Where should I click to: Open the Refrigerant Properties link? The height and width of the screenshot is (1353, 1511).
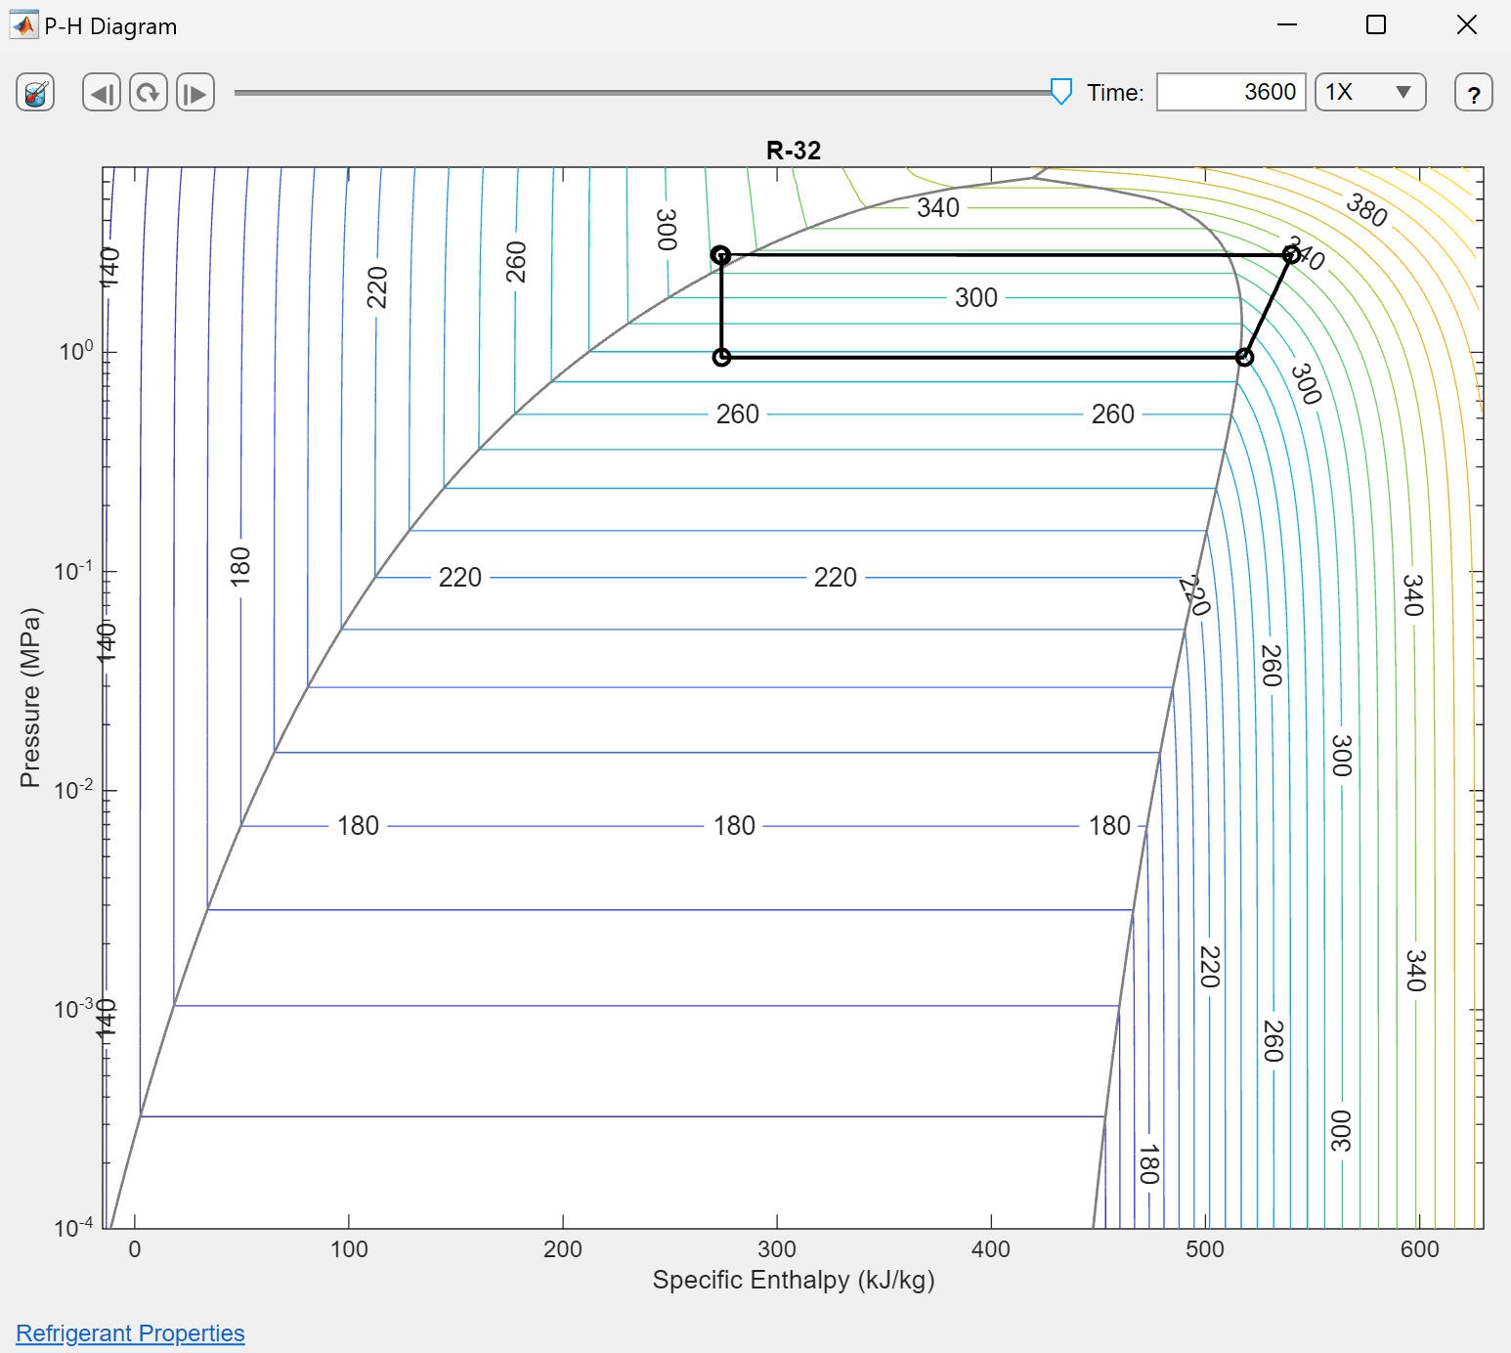click(130, 1333)
